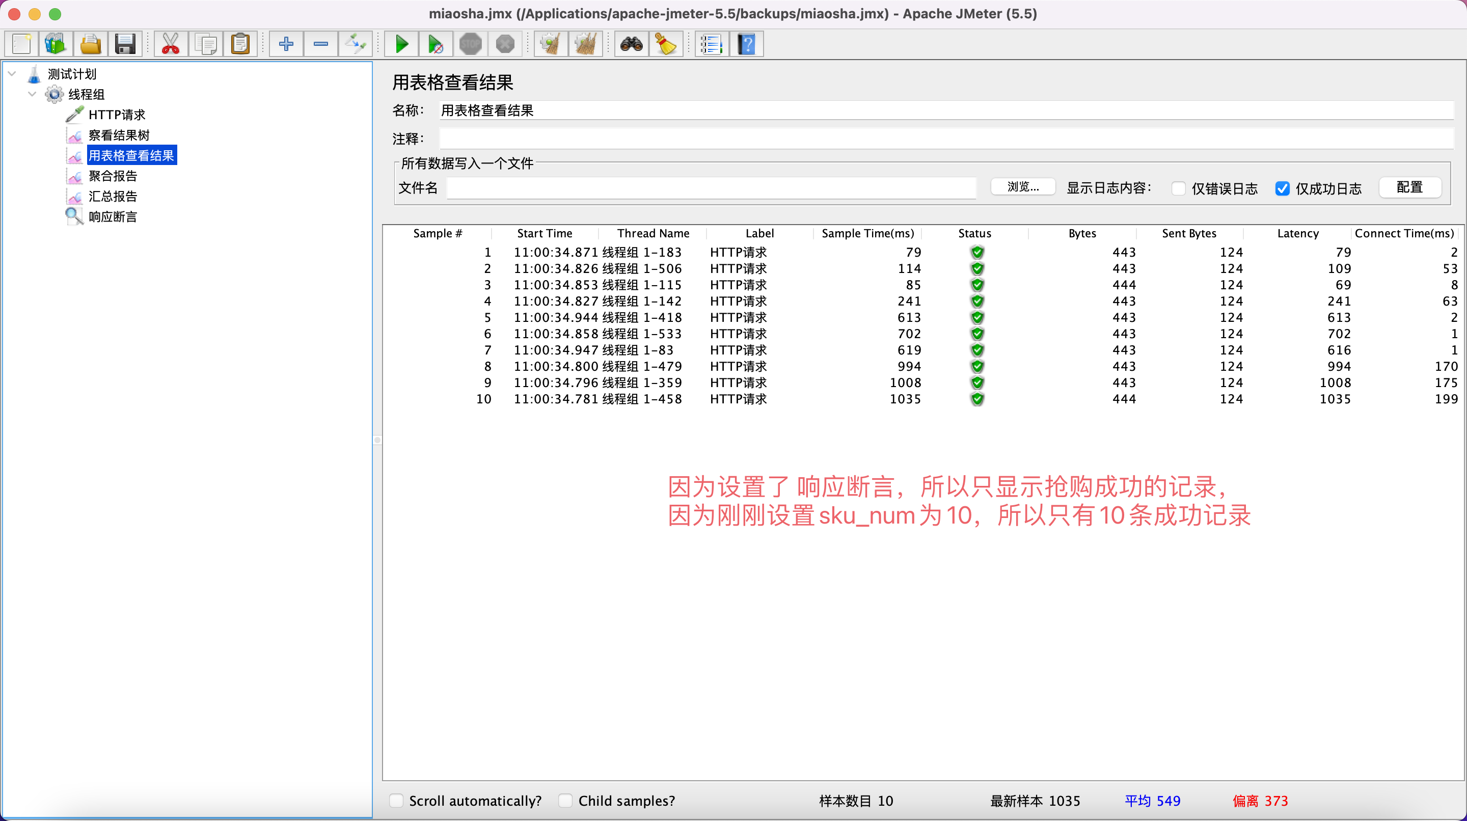Clear current results with single broom icon
This screenshot has width=1467, height=821.
click(551, 44)
